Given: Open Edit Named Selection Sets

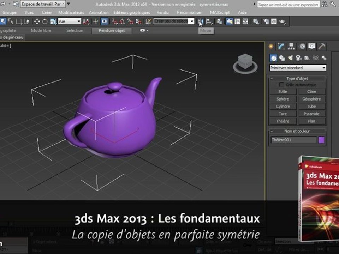Looking at the screenshot, I should coord(148,22).
